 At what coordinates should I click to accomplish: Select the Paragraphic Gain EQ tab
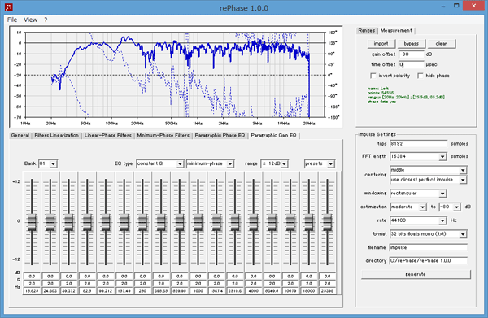(273, 135)
